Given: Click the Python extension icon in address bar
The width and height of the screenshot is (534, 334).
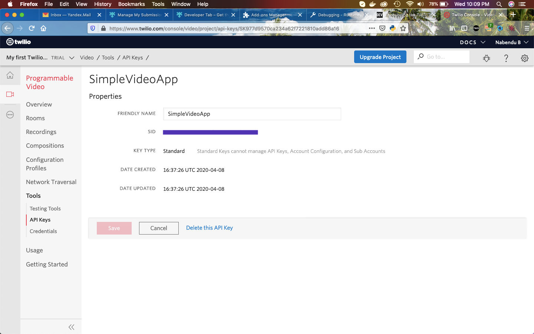Looking at the screenshot, I should (x=393, y=28).
